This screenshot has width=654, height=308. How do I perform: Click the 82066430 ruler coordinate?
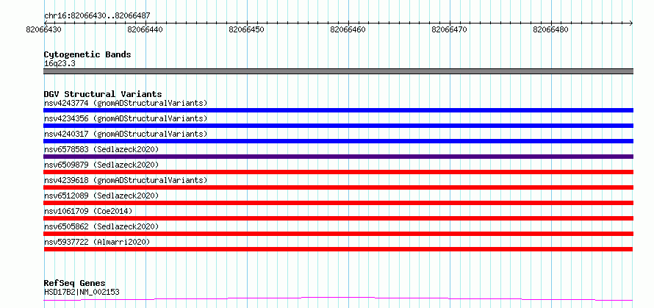pos(44,29)
